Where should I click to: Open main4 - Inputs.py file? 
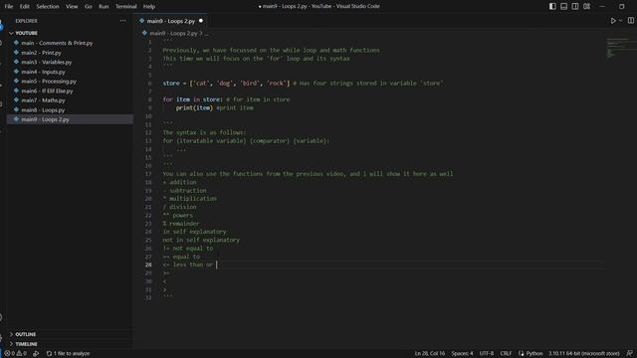coord(43,72)
